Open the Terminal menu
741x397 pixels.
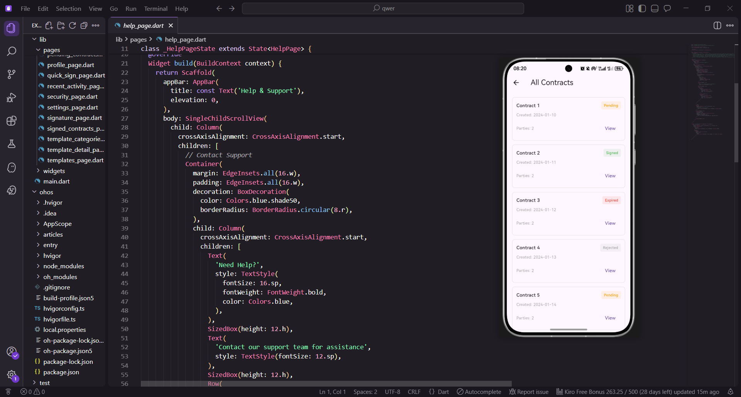[156, 8]
